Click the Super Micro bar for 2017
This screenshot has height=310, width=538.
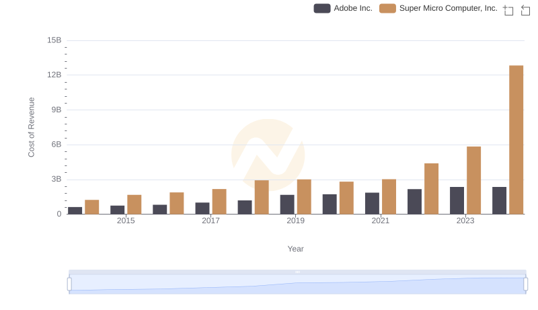(x=219, y=202)
